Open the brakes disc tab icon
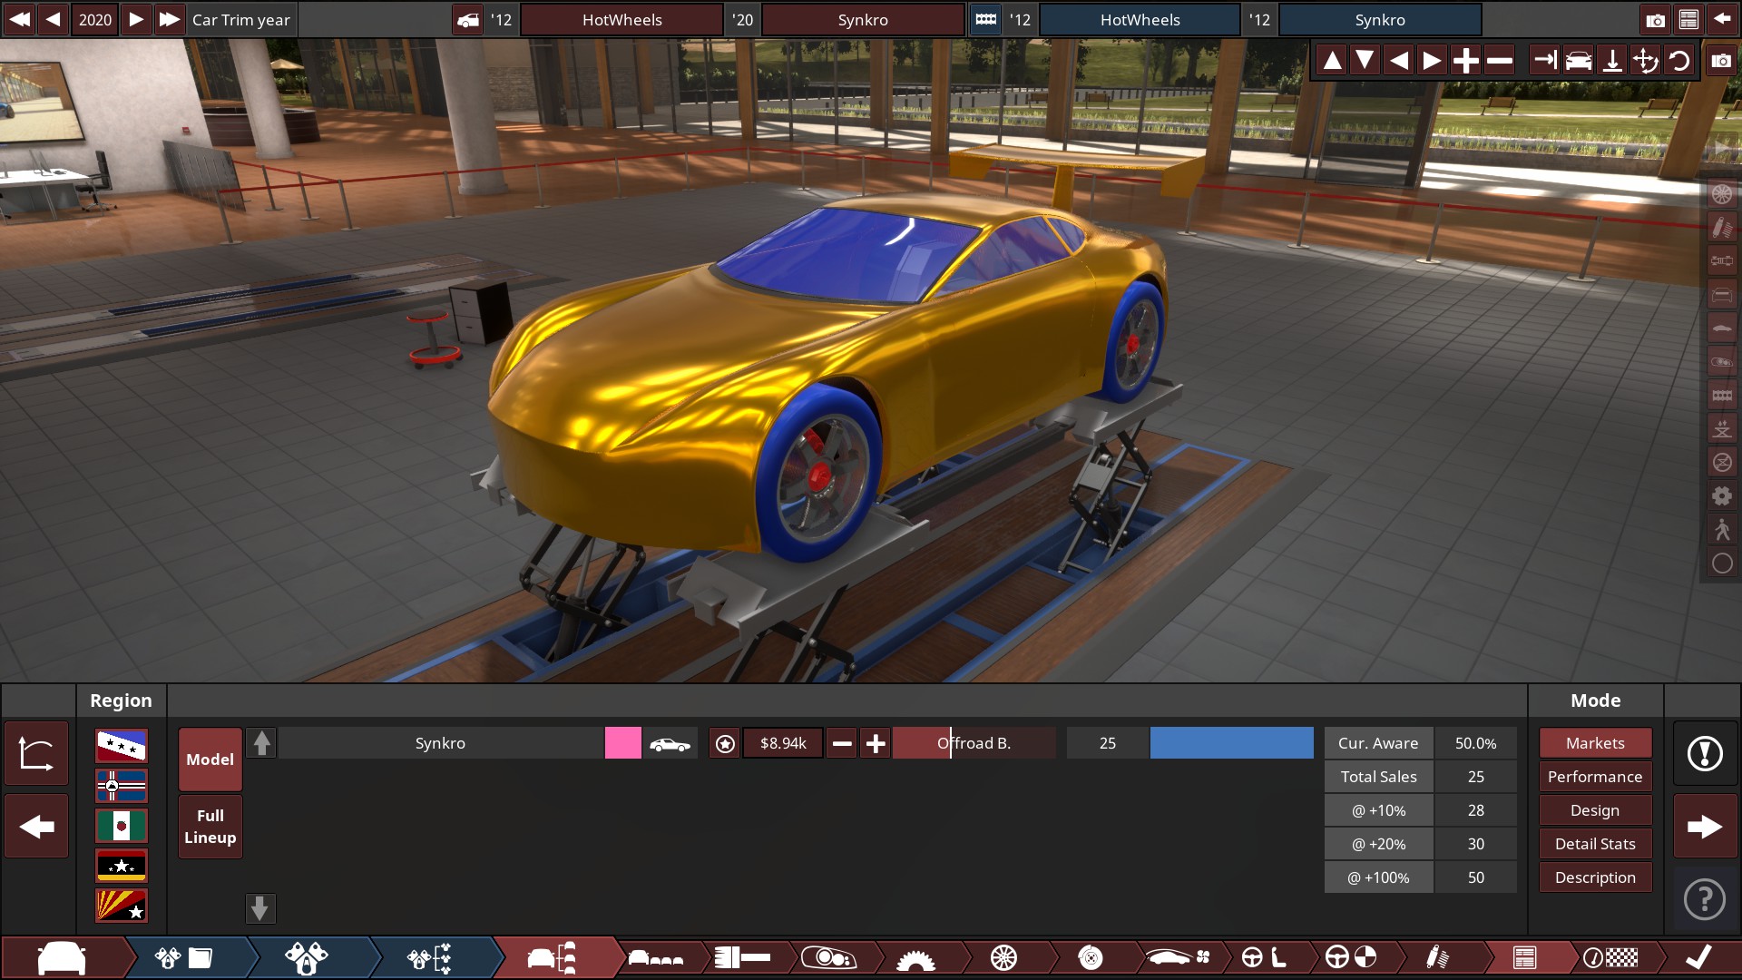1742x980 pixels. point(1091,957)
